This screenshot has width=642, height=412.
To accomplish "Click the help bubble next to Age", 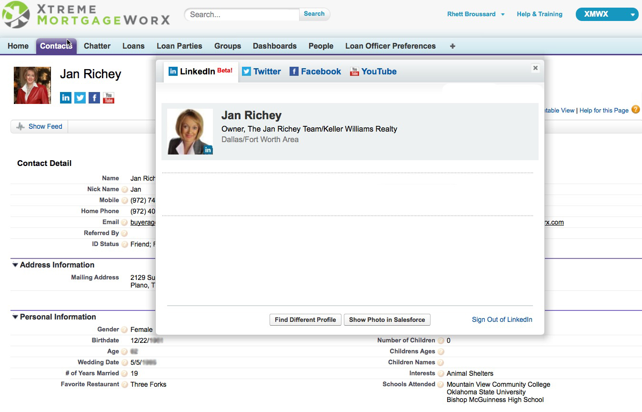I will (x=125, y=352).
